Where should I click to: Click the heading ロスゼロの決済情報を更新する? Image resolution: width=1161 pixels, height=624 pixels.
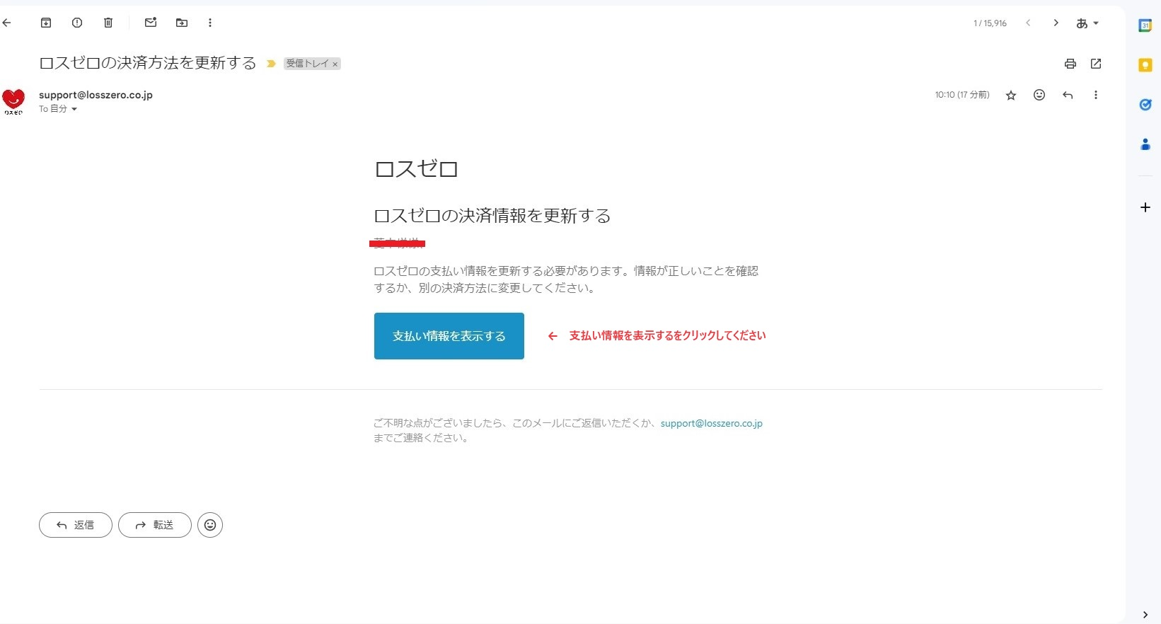[492, 216]
